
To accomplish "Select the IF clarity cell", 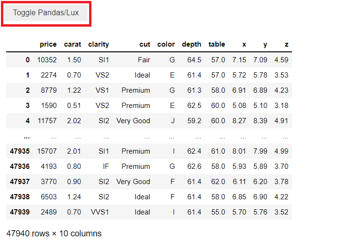I will (106, 166).
